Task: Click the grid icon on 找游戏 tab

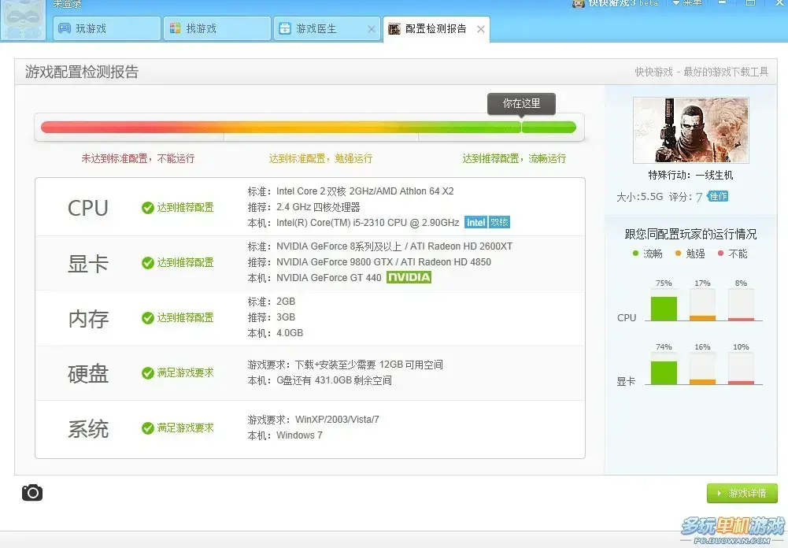Action: (x=175, y=28)
